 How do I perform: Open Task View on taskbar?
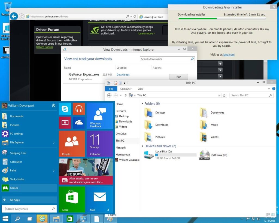(x=30, y=219)
